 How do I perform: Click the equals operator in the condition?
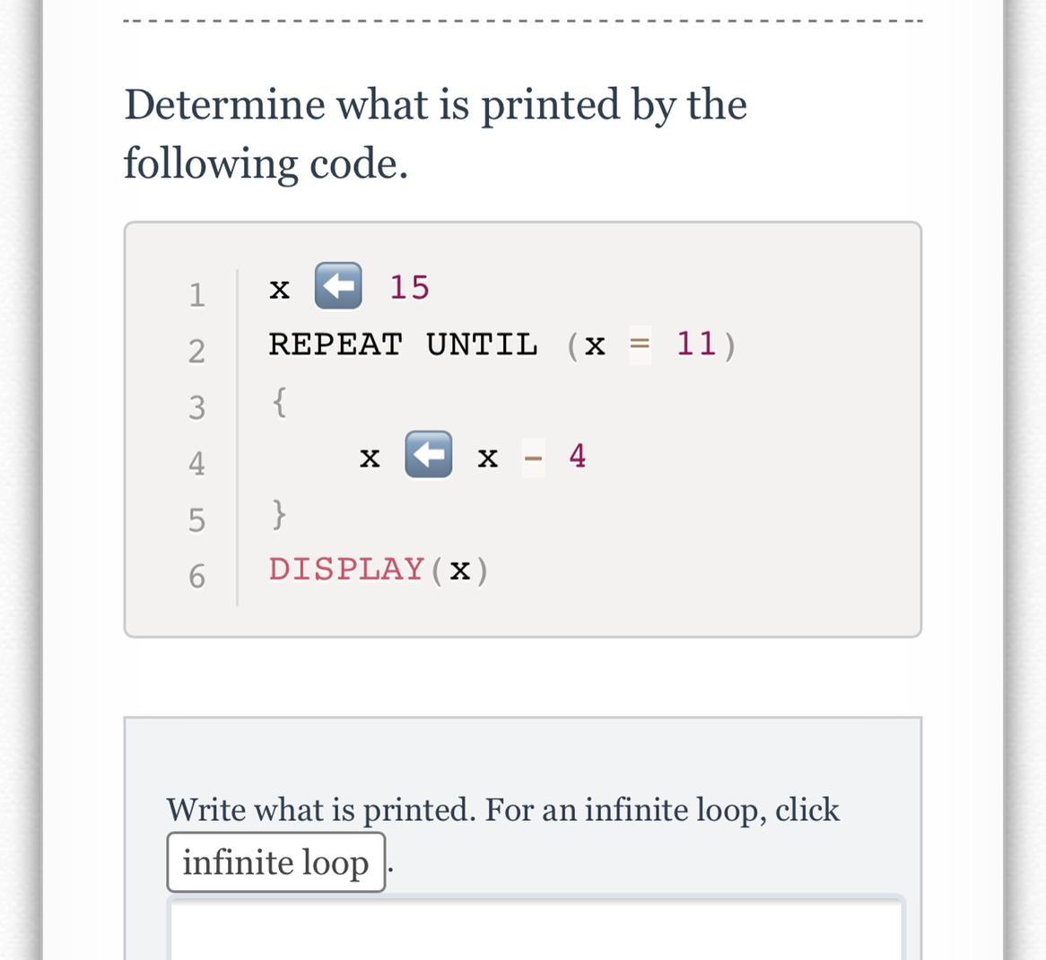coord(640,345)
